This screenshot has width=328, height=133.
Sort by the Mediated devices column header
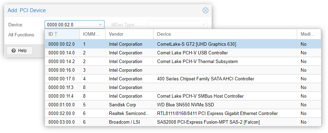[x=309, y=34]
